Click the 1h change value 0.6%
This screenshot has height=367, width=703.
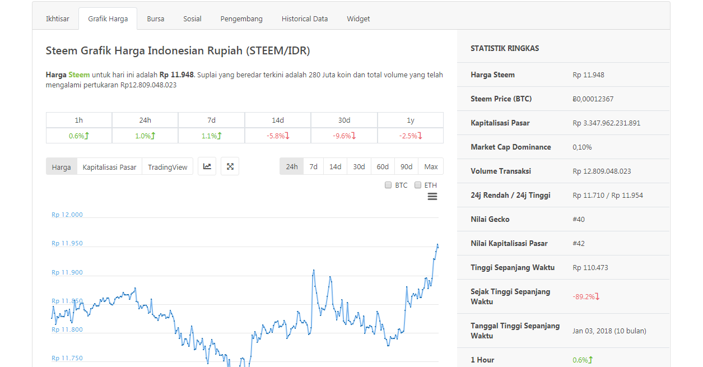[79, 136]
